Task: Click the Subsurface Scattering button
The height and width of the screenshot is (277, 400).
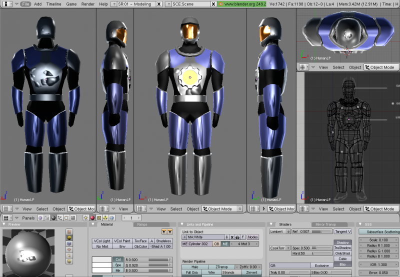Action: click(382, 232)
